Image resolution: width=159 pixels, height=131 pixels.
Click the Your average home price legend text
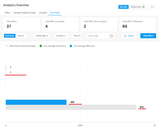(x=55, y=46)
